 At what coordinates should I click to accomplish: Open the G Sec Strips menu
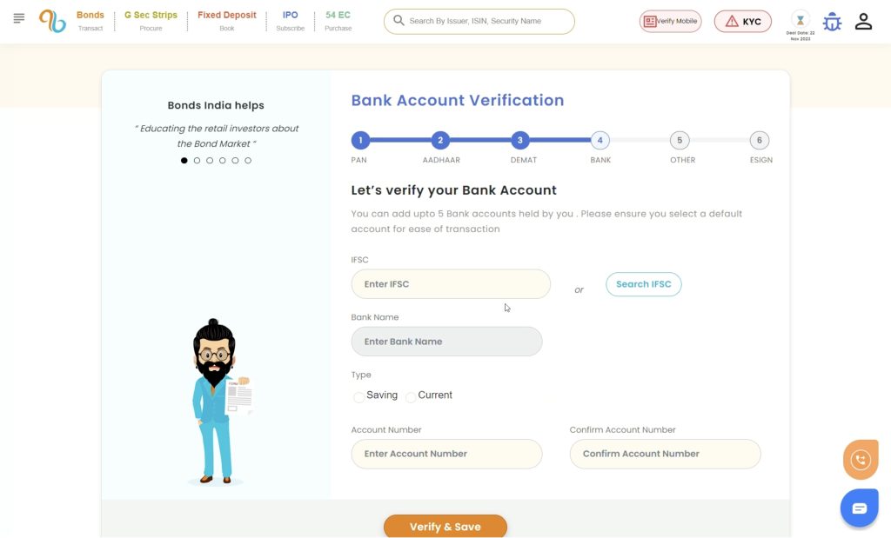click(x=151, y=21)
